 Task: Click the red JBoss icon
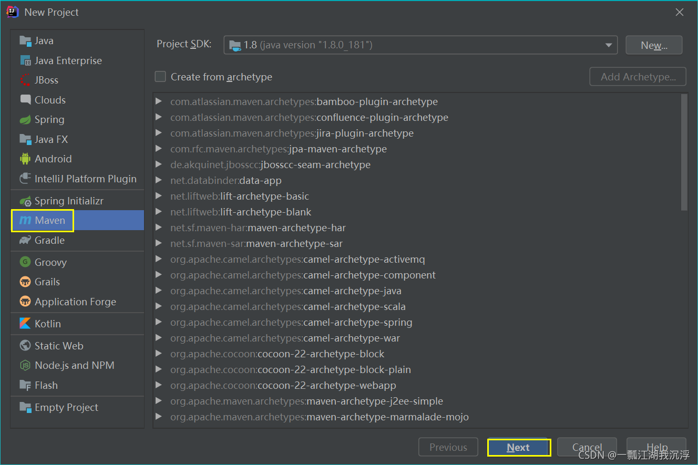(25, 80)
